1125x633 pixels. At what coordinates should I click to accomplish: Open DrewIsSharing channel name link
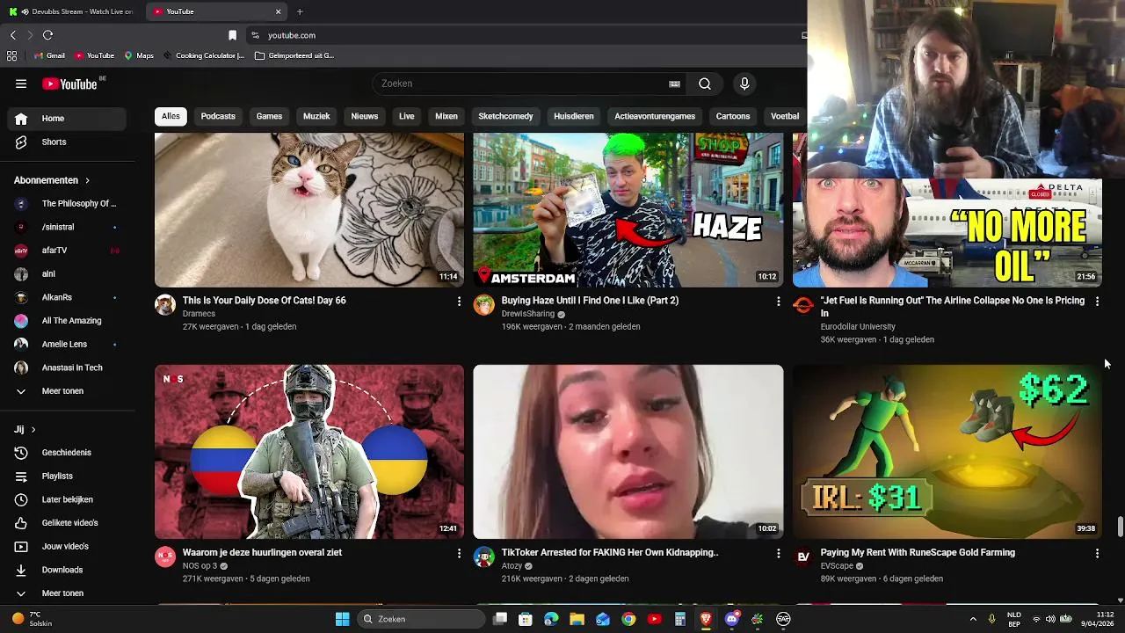click(528, 314)
